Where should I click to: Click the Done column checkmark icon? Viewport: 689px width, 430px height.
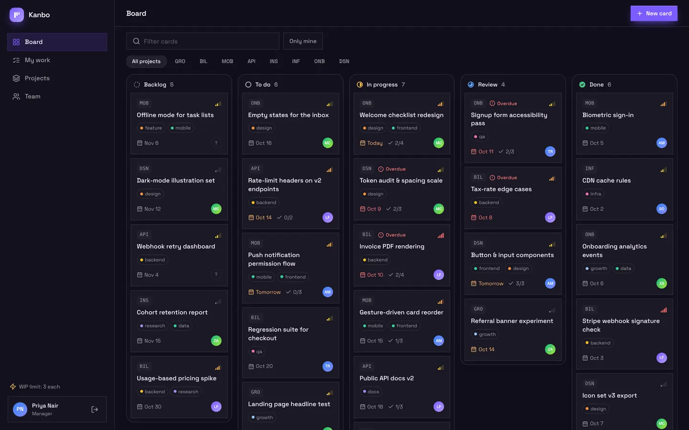(582, 85)
